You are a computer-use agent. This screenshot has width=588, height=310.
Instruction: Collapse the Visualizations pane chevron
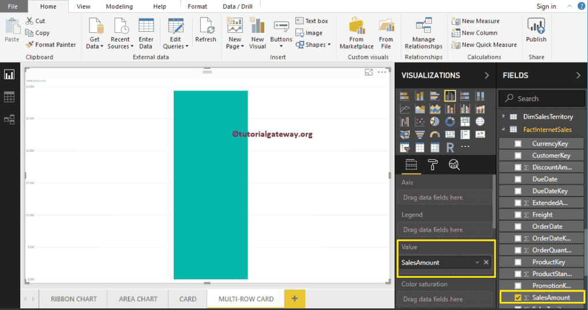click(x=487, y=75)
